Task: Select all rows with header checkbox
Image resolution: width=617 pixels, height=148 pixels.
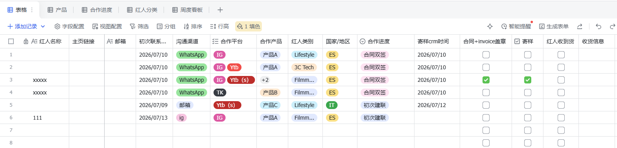Action: [x=11, y=41]
